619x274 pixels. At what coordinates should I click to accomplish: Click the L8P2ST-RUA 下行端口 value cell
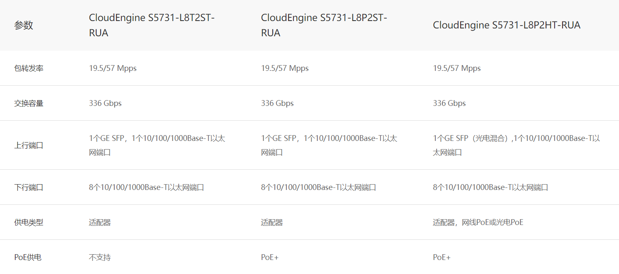tap(318, 187)
